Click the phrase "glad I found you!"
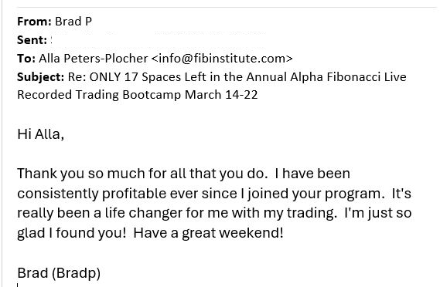 [x=72, y=233]
